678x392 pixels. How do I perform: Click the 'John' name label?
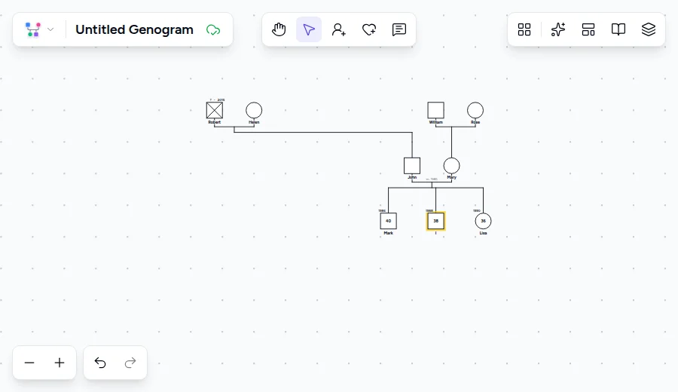(412, 177)
